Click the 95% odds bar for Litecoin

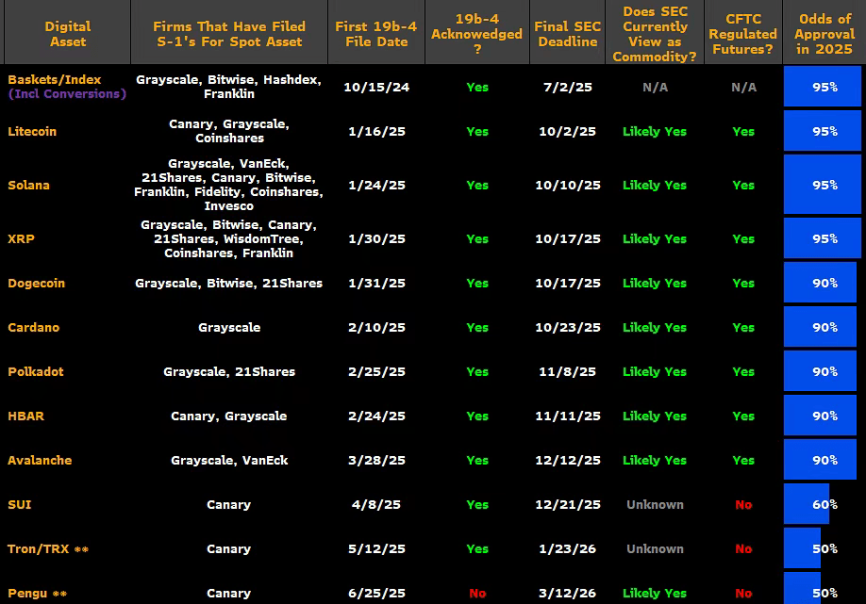pyautogui.click(x=822, y=131)
